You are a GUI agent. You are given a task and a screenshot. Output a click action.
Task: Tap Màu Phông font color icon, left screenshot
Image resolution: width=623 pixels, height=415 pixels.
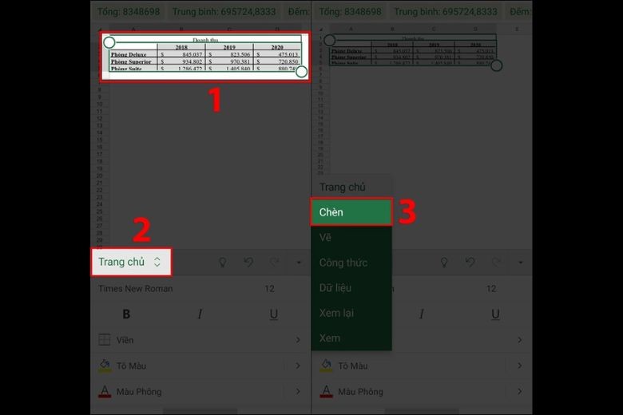105,392
